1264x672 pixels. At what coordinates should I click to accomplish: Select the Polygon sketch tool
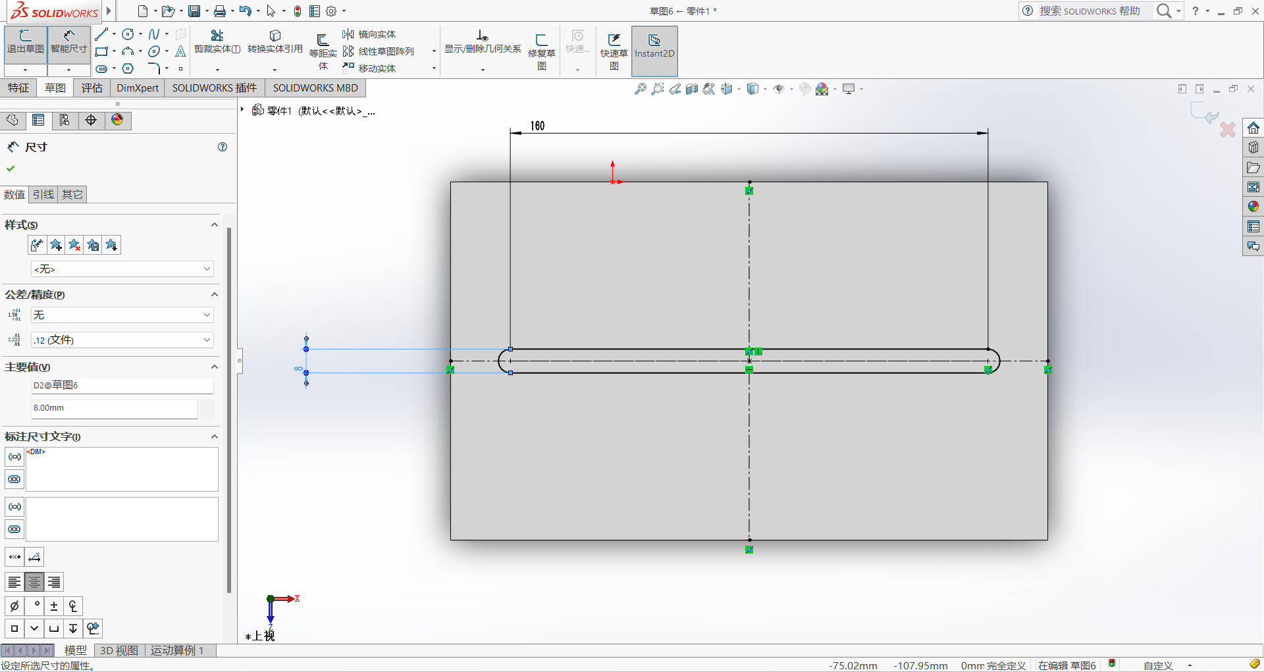[x=128, y=68]
